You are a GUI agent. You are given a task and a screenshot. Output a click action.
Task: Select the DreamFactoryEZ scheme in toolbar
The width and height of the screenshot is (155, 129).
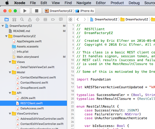tap(59, 11)
